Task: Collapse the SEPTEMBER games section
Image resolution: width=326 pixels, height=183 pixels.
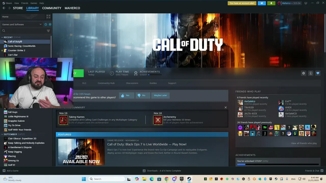Action: pyautogui.click(x=2, y=134)
